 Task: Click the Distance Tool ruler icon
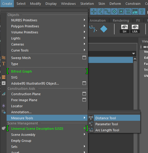coord(91,118)
